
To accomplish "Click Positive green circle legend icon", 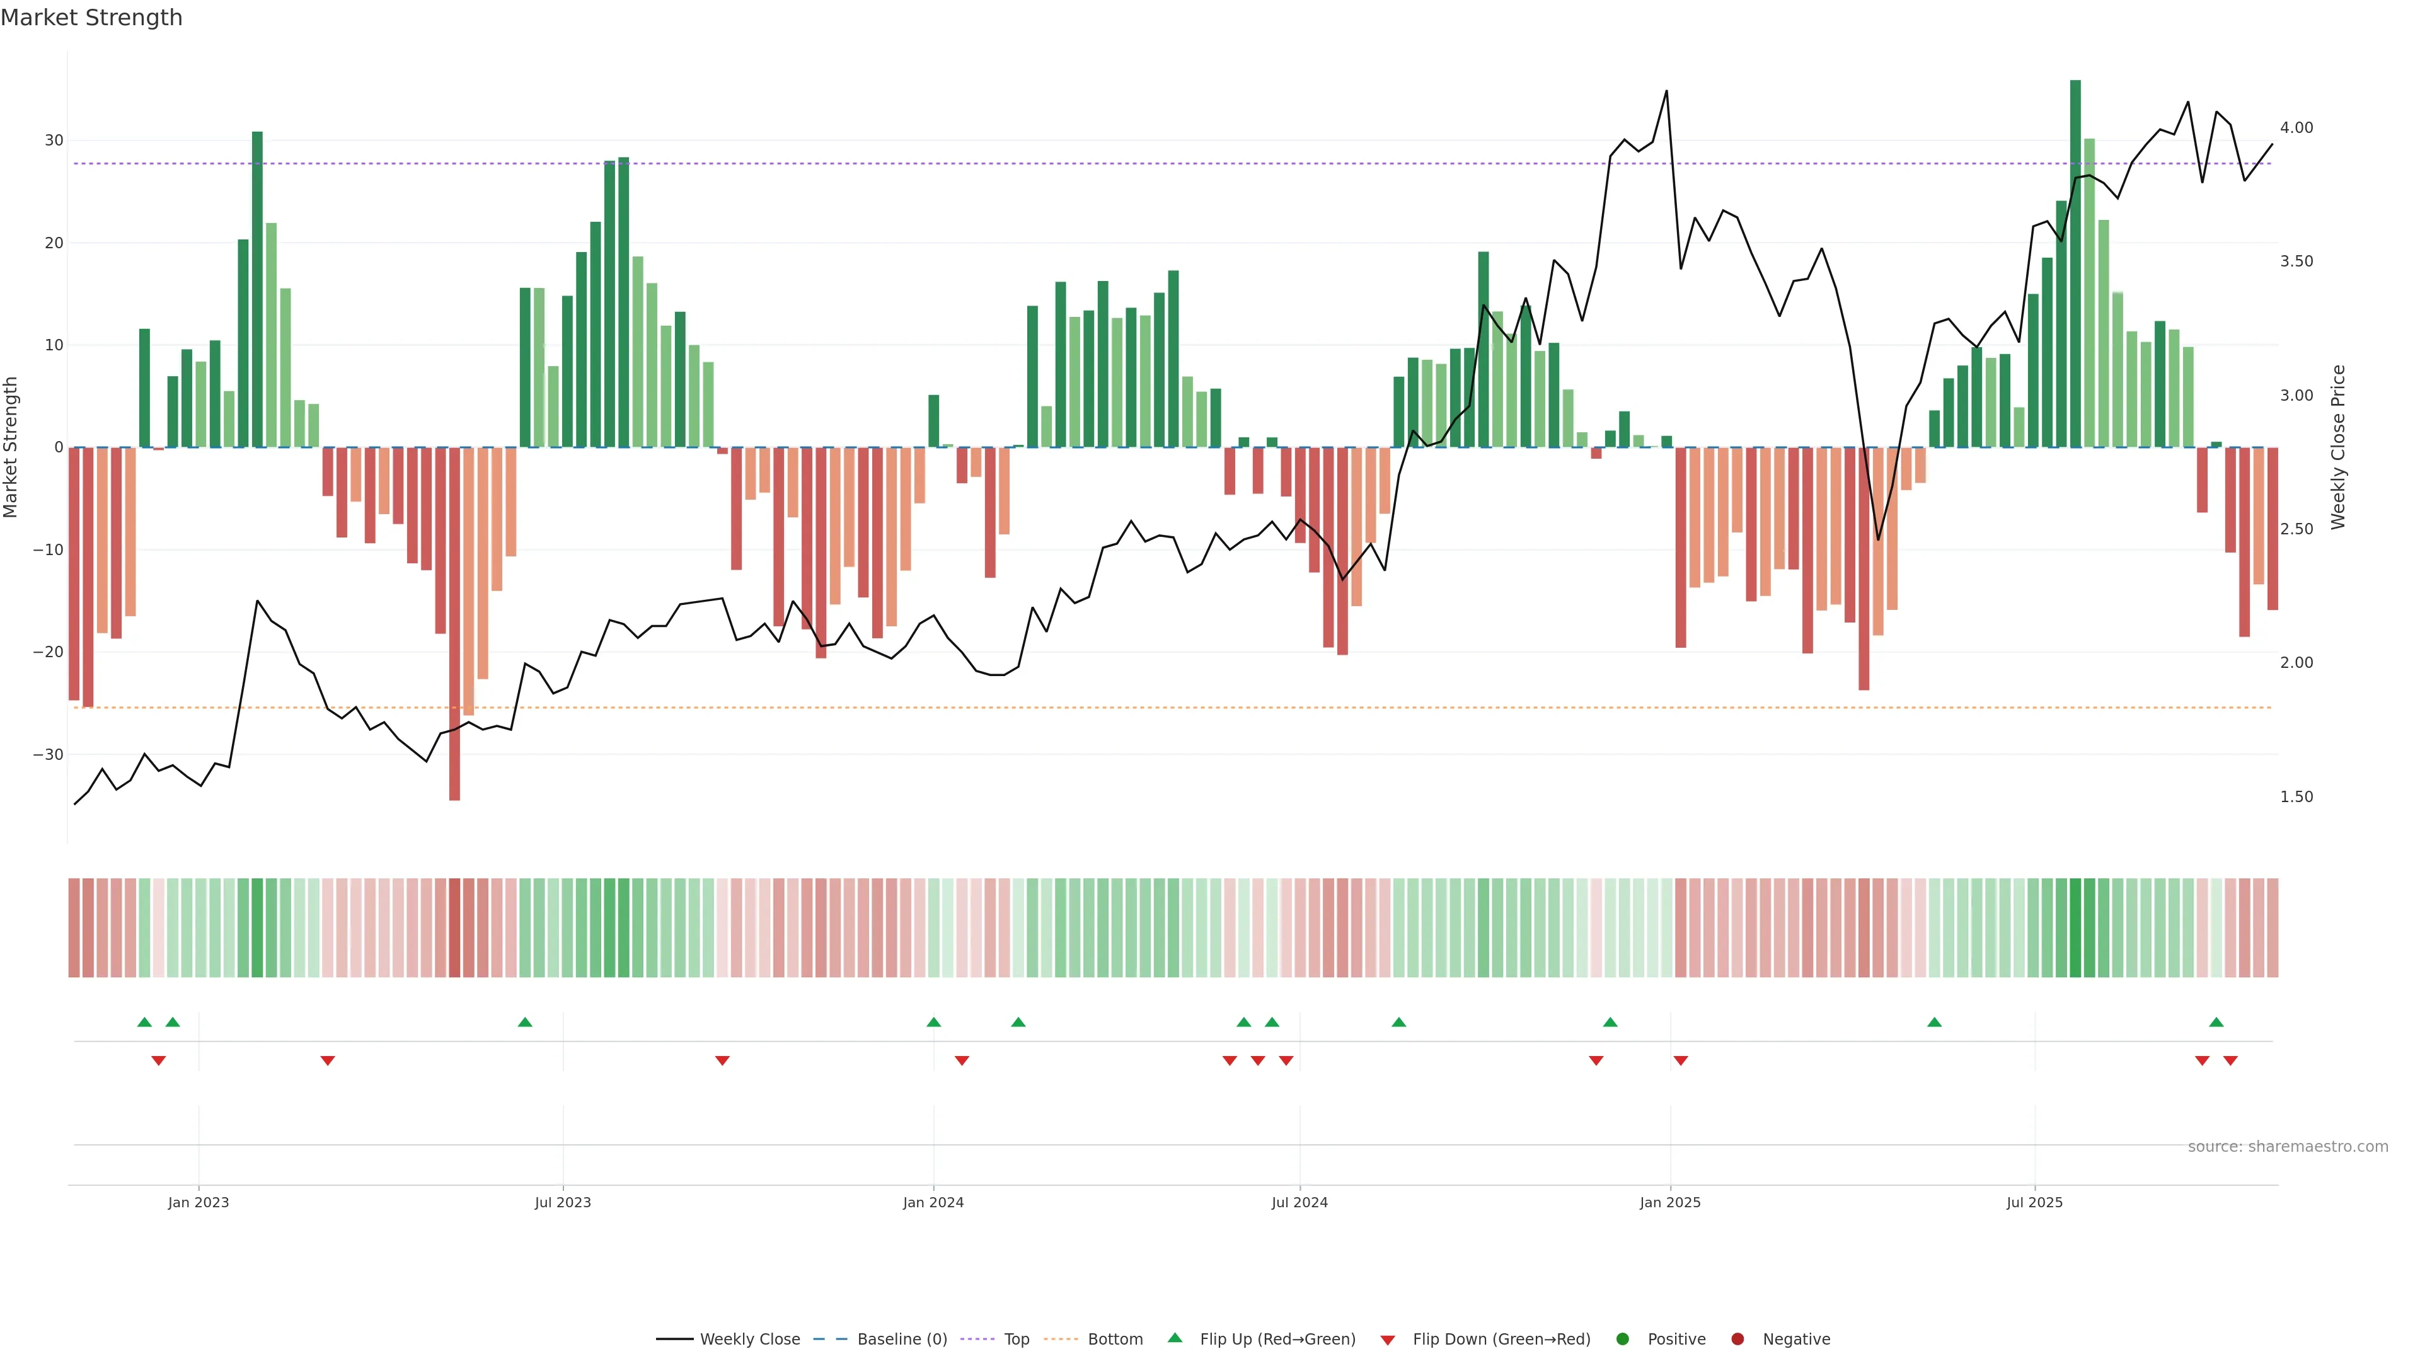I will [1622, 1338].
